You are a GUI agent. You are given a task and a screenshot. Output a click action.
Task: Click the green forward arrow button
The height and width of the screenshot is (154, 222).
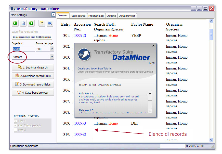(x=31, y=23)
